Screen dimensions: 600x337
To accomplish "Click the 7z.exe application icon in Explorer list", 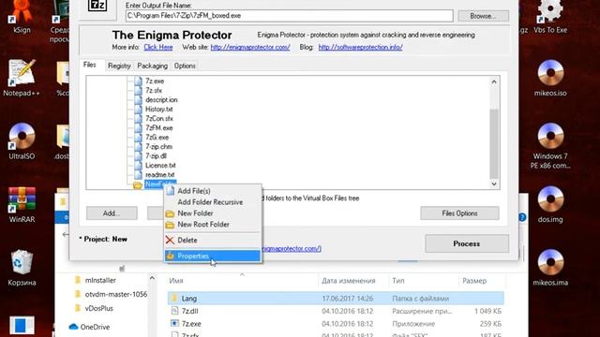I will (x=174, y=323).
